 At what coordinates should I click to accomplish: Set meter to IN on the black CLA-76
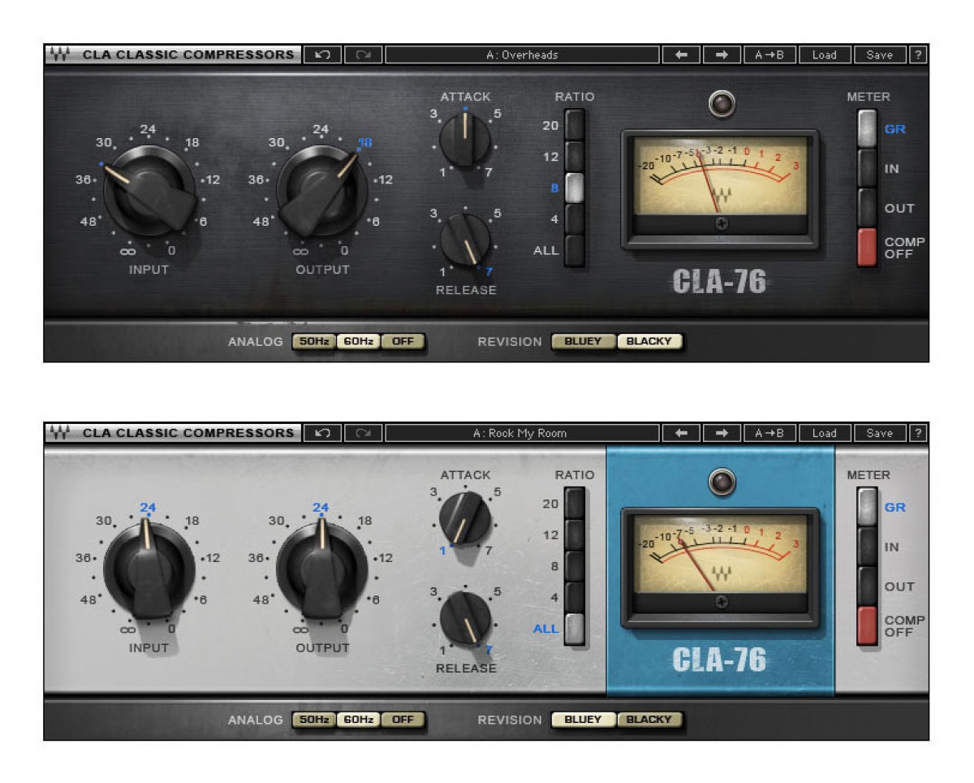click(x=868, y=168)
